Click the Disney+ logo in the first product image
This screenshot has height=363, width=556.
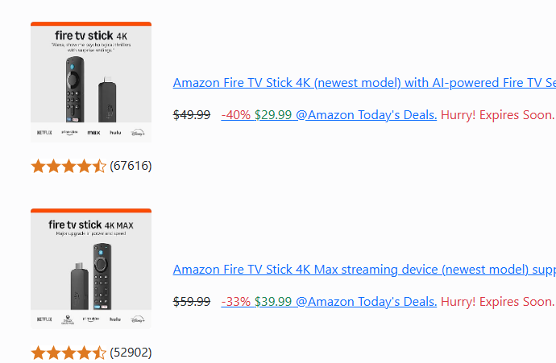coord(138,133)
